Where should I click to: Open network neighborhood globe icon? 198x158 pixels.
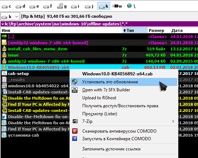(x=131, y=6)
